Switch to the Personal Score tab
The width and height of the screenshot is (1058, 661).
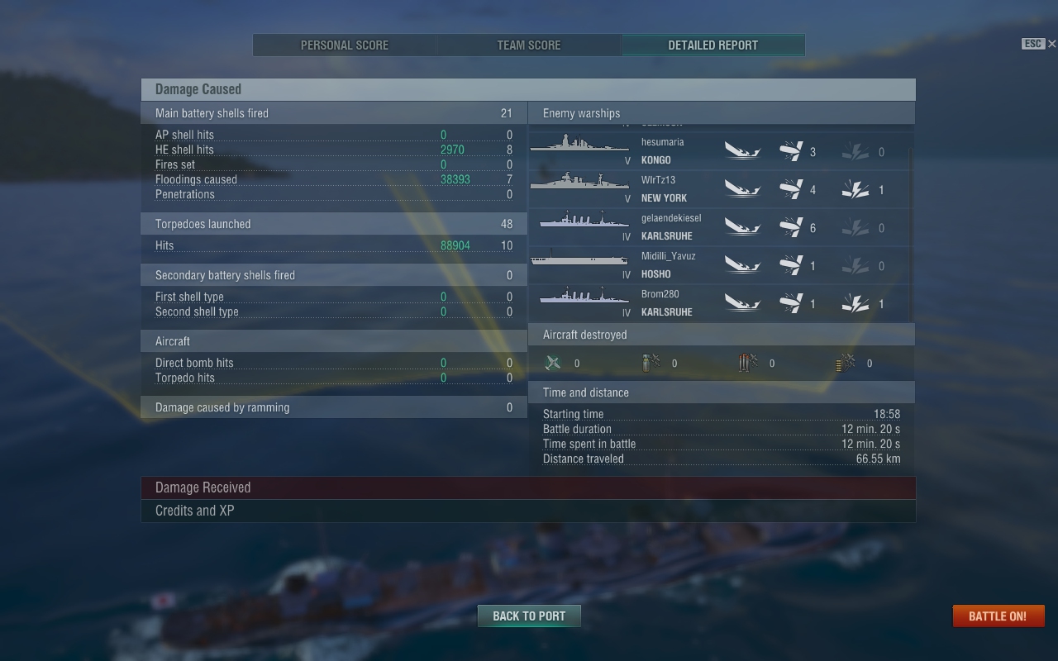[345, 45]
